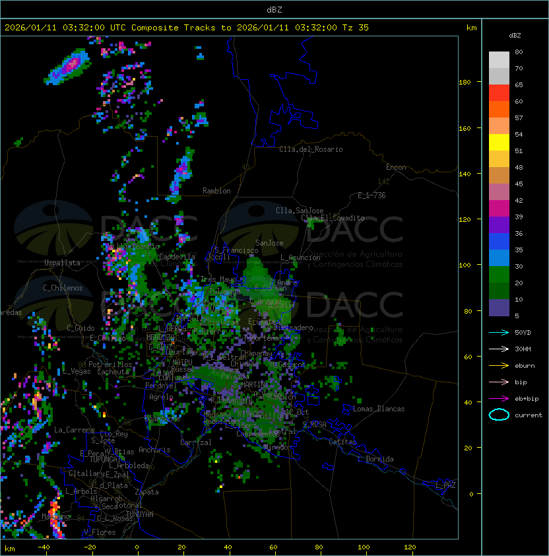Click the yellow eburn arrow icon
This screenshot has width=549, height=556.
click(x=499, y=365)
